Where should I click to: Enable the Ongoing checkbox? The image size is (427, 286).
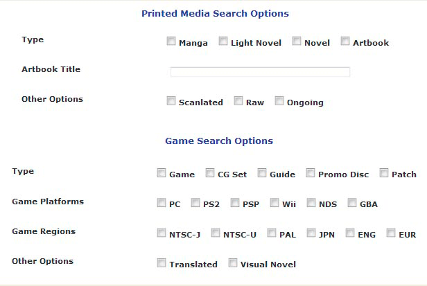tap(279, 100)
